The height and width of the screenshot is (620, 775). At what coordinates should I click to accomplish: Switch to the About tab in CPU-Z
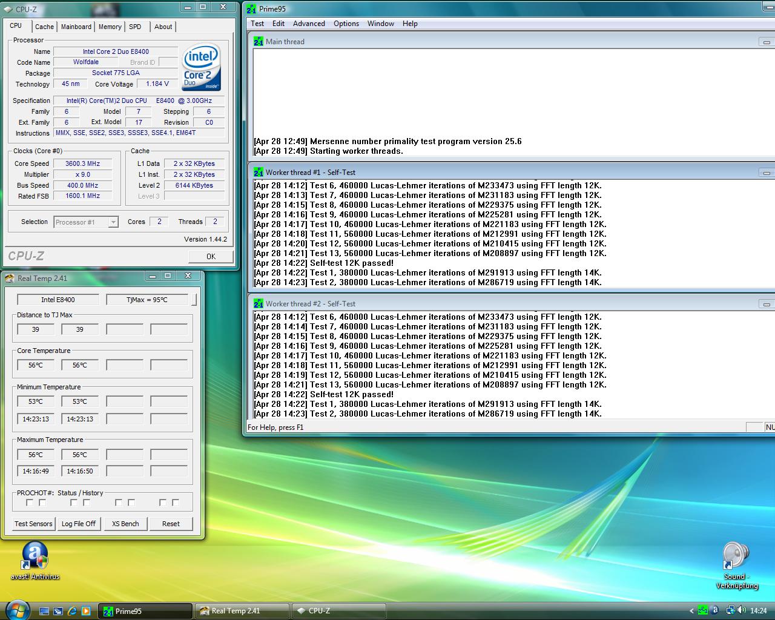coord(163,27)
